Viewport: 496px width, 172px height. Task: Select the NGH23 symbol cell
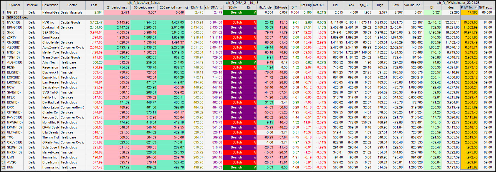pyautogui.click(x=15, y=12)
